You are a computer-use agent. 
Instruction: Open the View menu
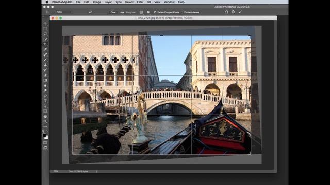click(157, 2)
